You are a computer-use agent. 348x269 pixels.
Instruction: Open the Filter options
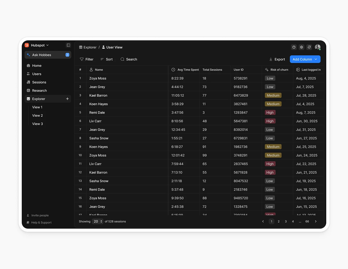(87, 59)
